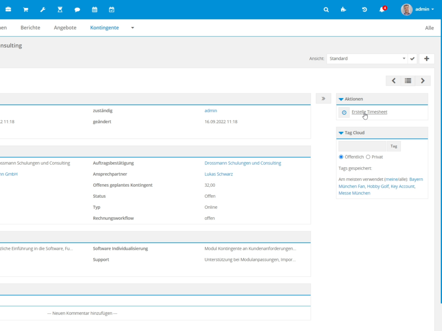Open the notifications bell
The image size is (442, 331).
pos(382,10)
